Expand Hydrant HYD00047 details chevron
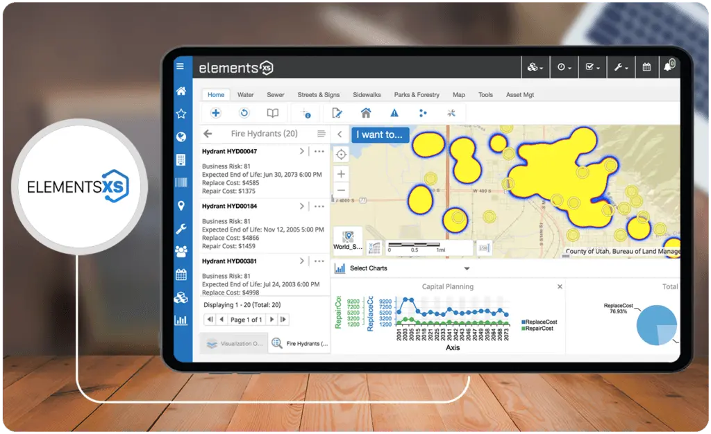The width and height of the screenshot is (711, 434). pyautogui.click(x=301, y=151)
